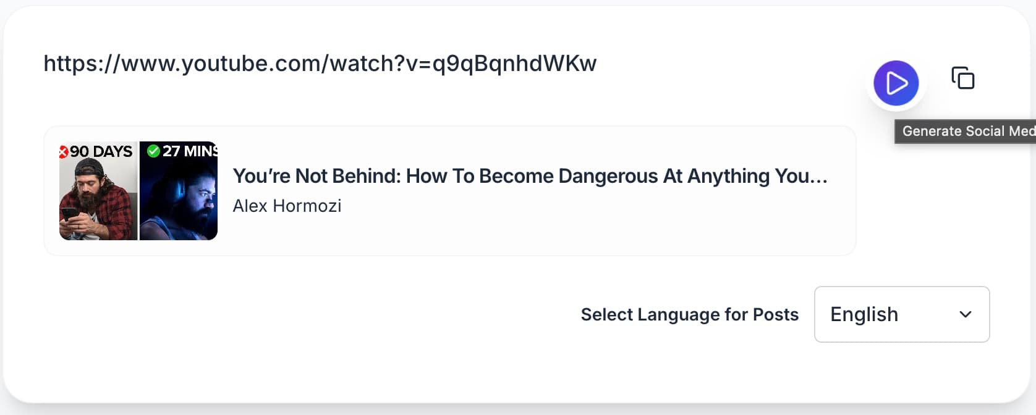Viewport: 1036px width, 415px height.
Task: Click the 27 MINS label on the thumbnail
Action: pos(189,150)
